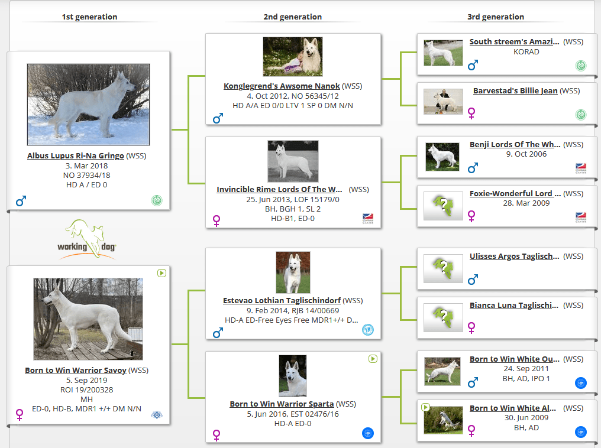Click female symbol on Barvestad's Billie Jean card
Screen dimensions: 601x448
pos(471,112)
